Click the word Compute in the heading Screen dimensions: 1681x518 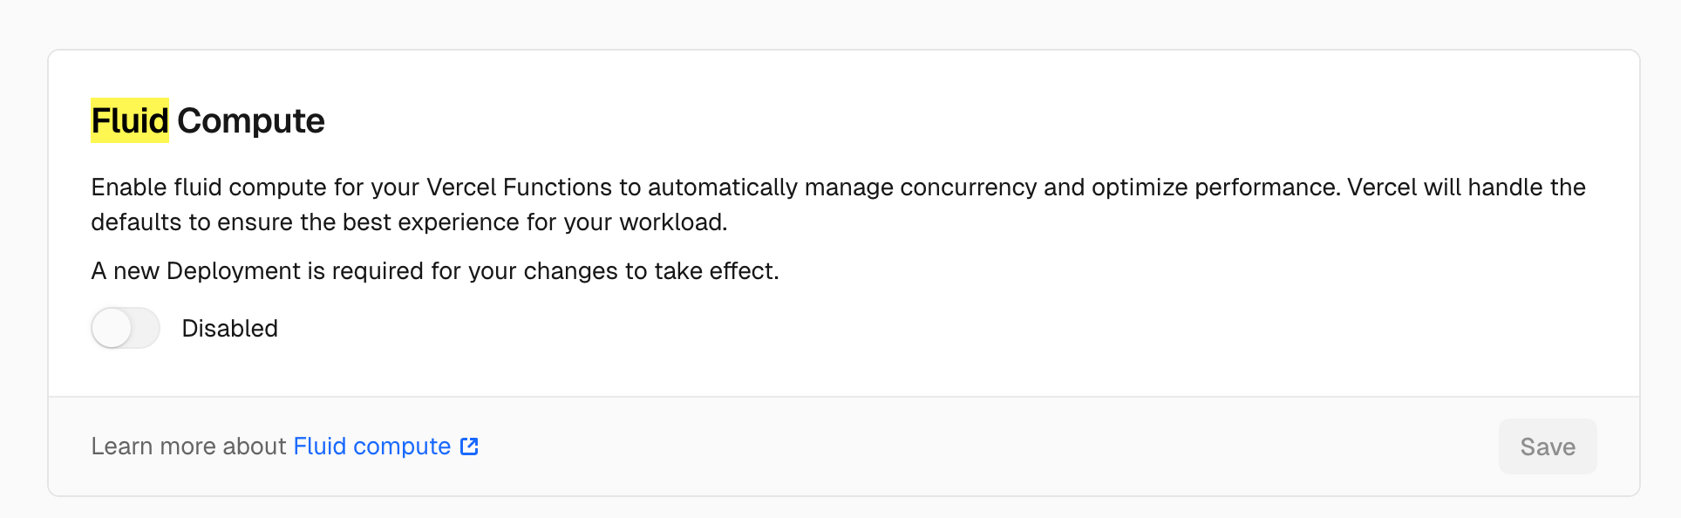[251, 120]
